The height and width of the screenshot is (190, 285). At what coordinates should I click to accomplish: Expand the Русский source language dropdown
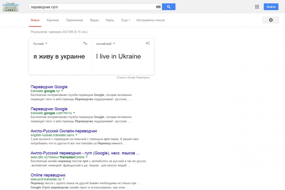40,44
